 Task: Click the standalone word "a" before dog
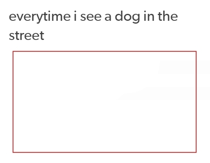[108, 17]
